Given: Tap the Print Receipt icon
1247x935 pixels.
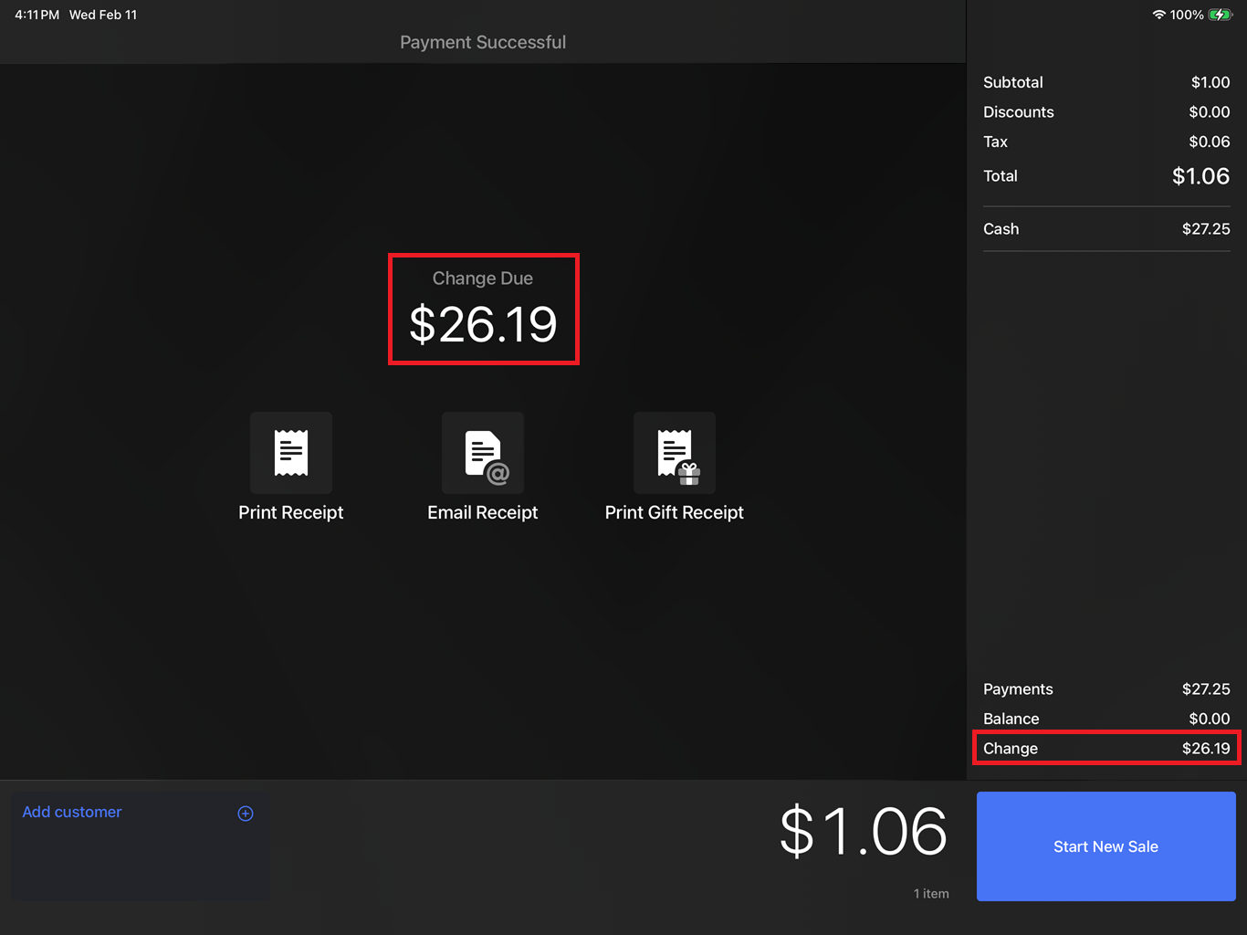Looking at the screenshot, I should pos(291,453).
